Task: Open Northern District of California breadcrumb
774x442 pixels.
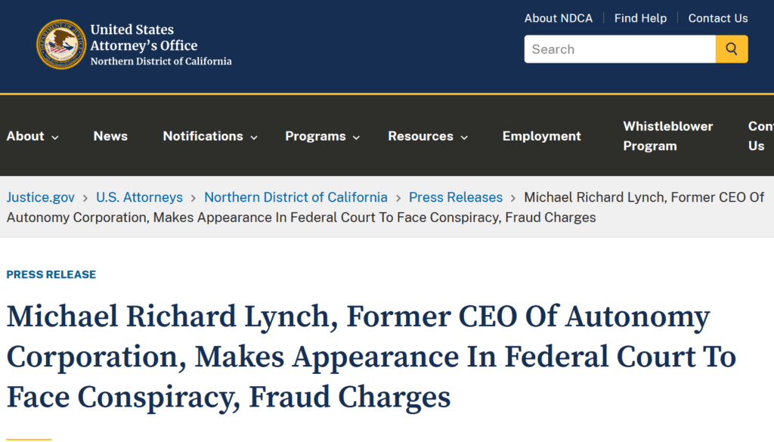Action: click(x=296, y=196)
